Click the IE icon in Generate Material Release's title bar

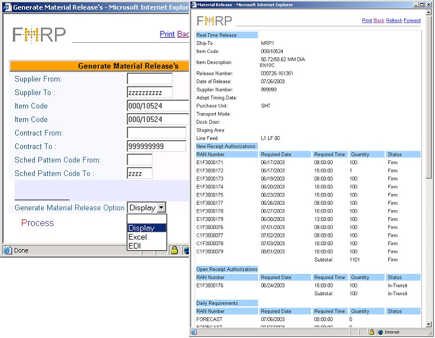pyautogui.click(x=7, y=7)
